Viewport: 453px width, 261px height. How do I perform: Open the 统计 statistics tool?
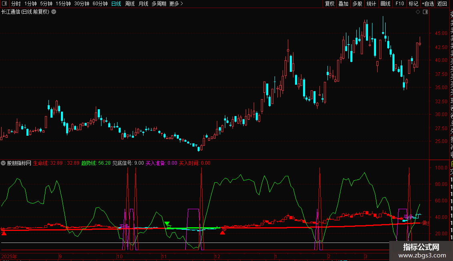(x=371, y=4)
